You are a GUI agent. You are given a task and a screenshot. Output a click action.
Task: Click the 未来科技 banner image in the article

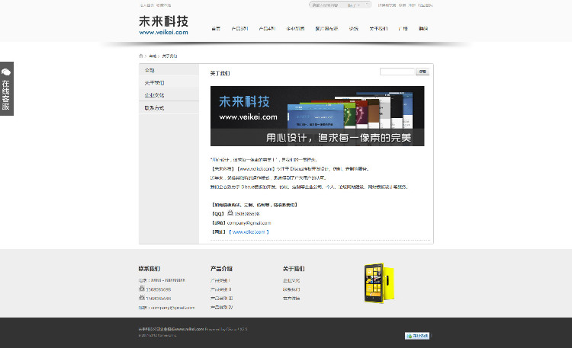[317, 116]
